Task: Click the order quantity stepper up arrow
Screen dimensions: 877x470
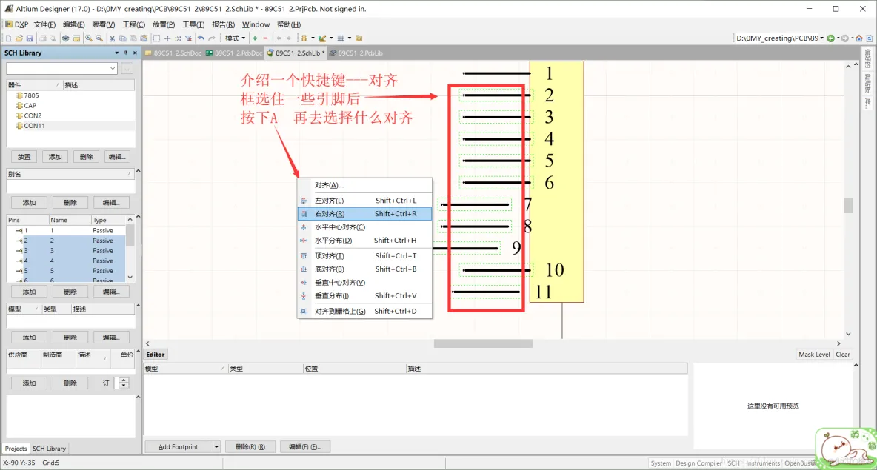Action: [124, 380]
